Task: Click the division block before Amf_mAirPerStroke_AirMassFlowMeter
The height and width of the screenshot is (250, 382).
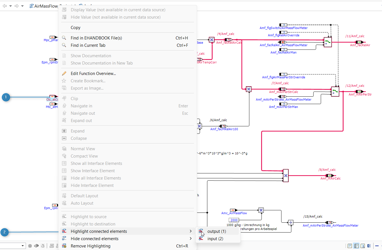Action: [290, 223]
